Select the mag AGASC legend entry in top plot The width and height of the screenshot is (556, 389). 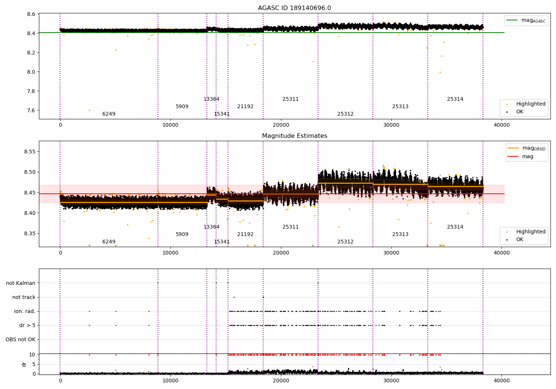pos(526,20)
